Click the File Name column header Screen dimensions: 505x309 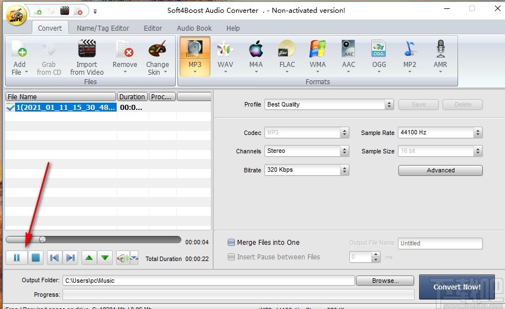[x=61, y=96]
